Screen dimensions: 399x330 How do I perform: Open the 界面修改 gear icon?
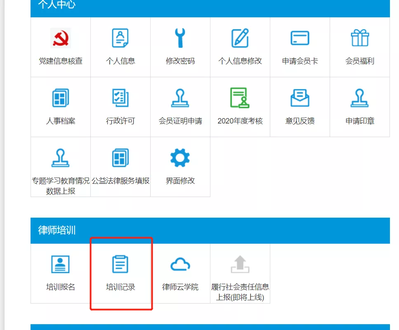180,158
